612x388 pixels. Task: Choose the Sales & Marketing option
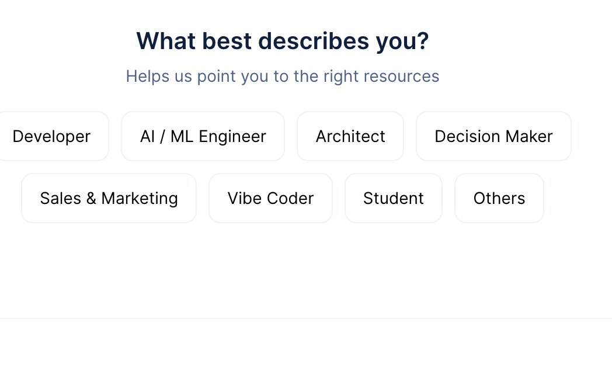109,198
